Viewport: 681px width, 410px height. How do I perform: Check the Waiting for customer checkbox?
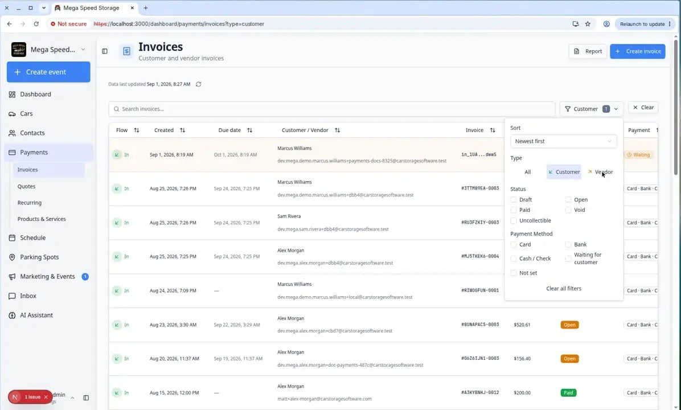pyautogui.click(x=568, y=259)
